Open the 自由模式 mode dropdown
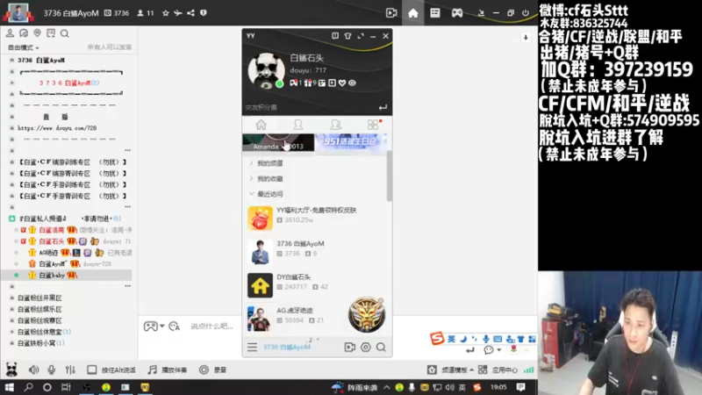The height and width of the screenshot is (395, 702). (24, 47)
